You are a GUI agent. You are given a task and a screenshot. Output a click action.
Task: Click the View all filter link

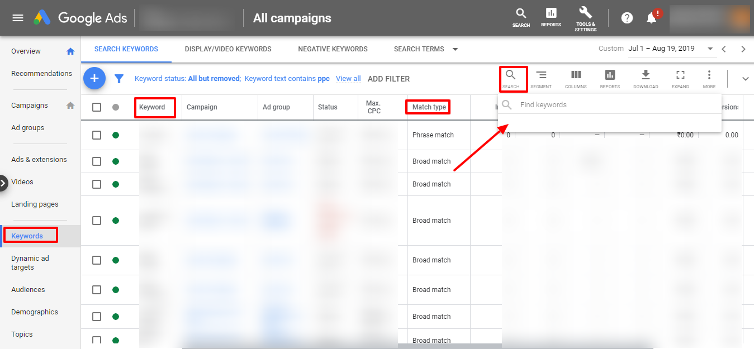(x=348, y=79)
